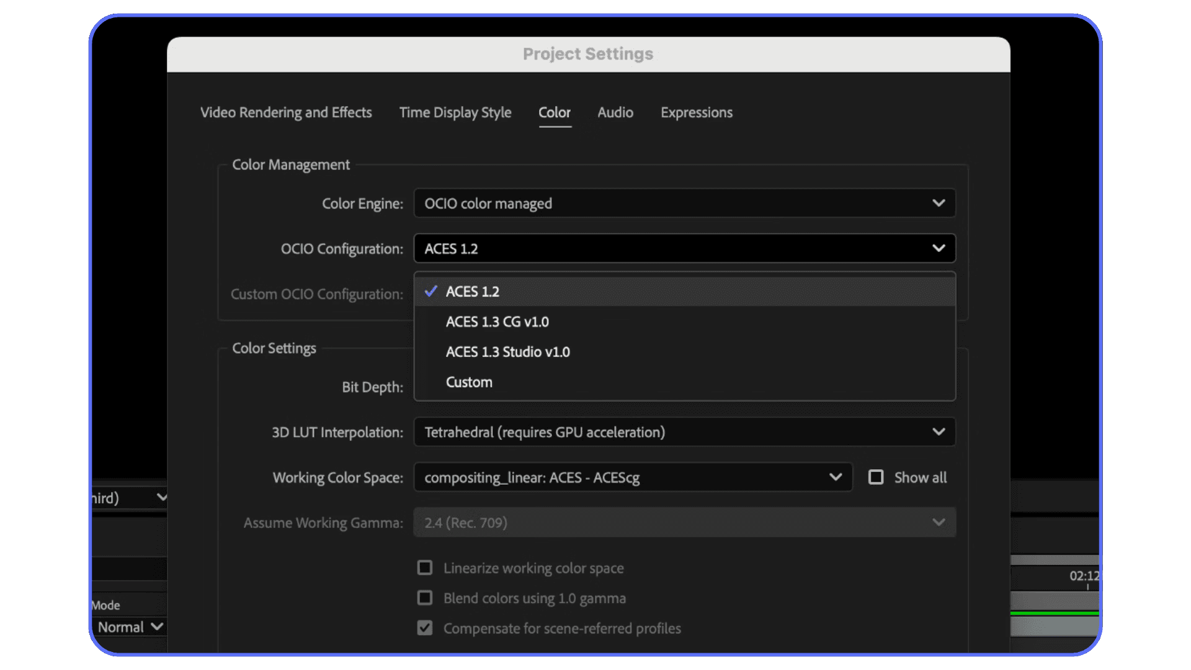Screen dimensions: 1191x670
Task: Uncheck Compensate for scene-referred profiles
Action: tap(424, 628)
